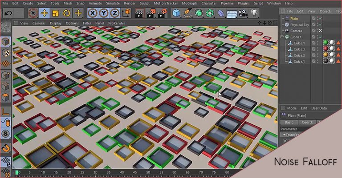Click the Basic attributes tab
Image resolution: width=342 pixels, height=178 pixels.
(x=289, y=122)
